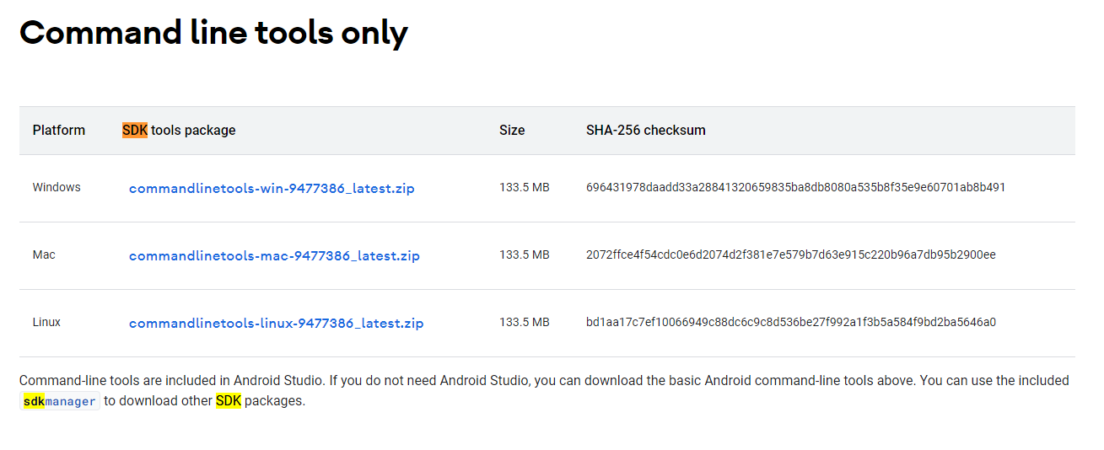This screenshot has height=450, width=1104.
Task: Click the 133.5 MB size in Windows row
Action: tap(525, 188)
